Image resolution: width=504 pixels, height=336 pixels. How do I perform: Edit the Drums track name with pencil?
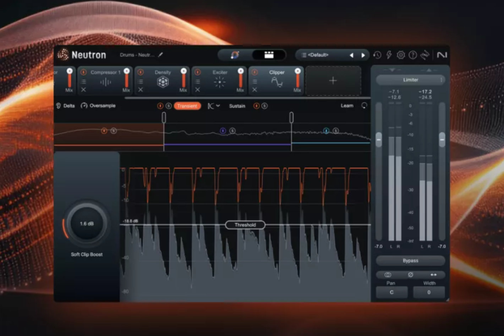tap(160, 55)
